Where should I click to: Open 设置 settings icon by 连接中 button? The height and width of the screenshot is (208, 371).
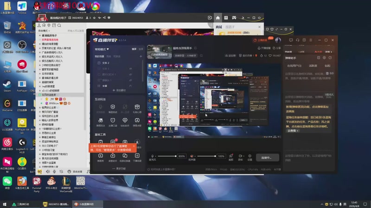249,157
